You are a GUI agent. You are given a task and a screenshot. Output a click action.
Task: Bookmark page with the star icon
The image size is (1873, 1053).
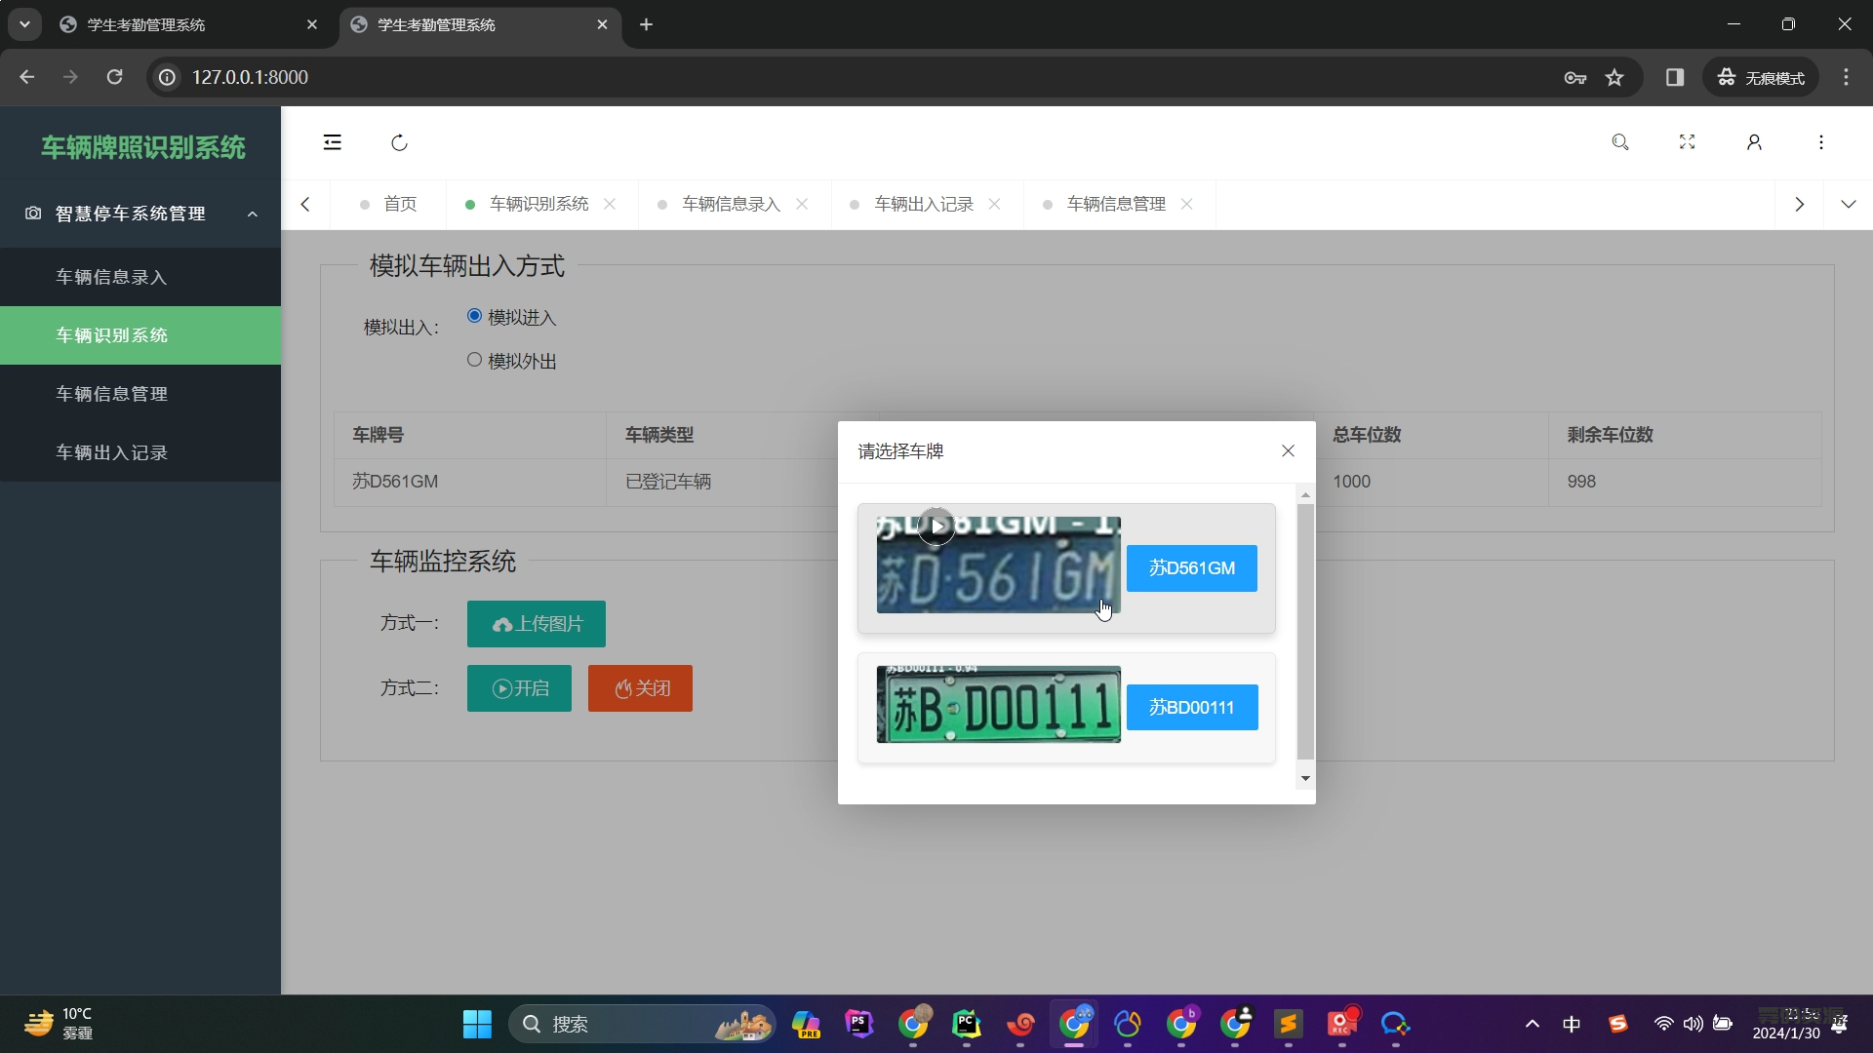click(1614, 77)
